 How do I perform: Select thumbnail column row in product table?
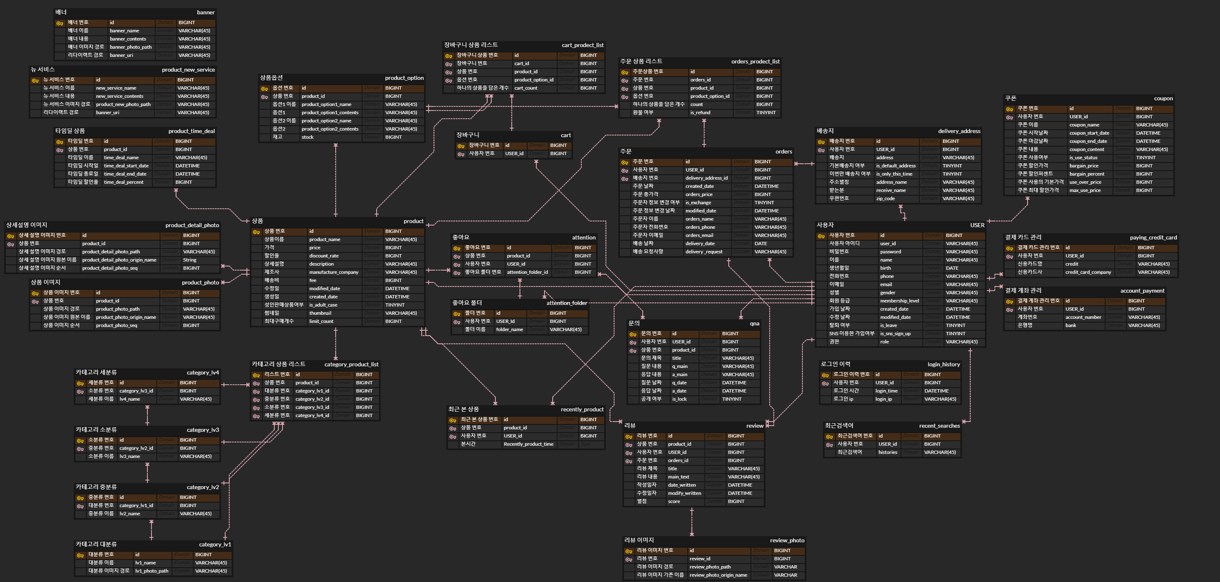point(320,314)
